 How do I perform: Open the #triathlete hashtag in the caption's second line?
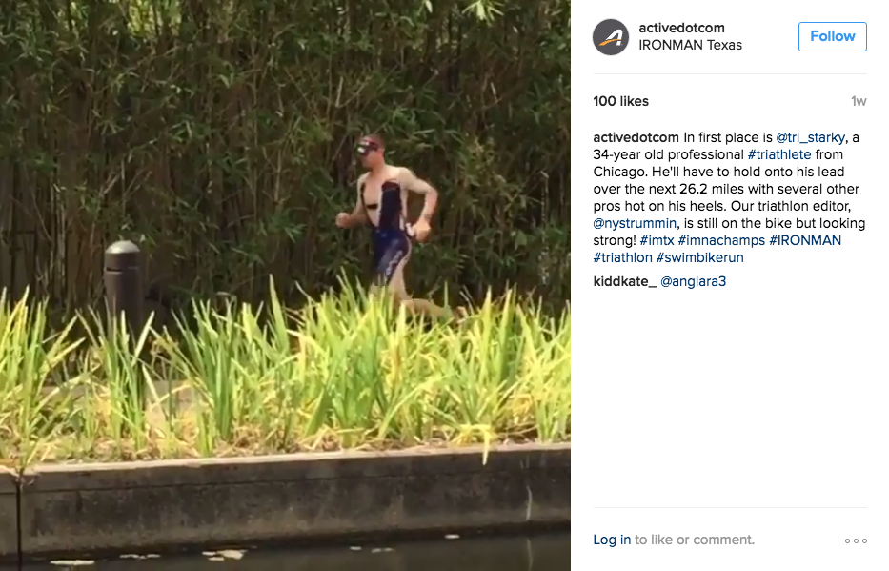click(x=779, y=154)
